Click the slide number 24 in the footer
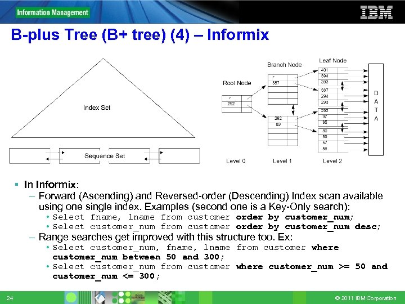The image size is (405, 304). coord(10,298)
